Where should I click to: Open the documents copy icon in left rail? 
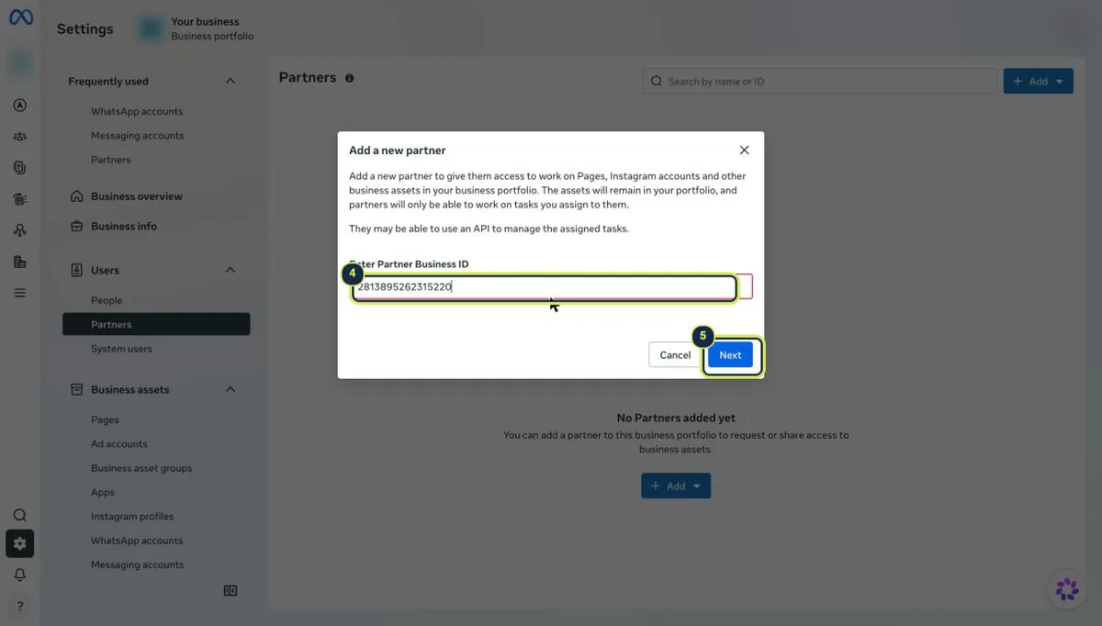[x=20, y=168]
